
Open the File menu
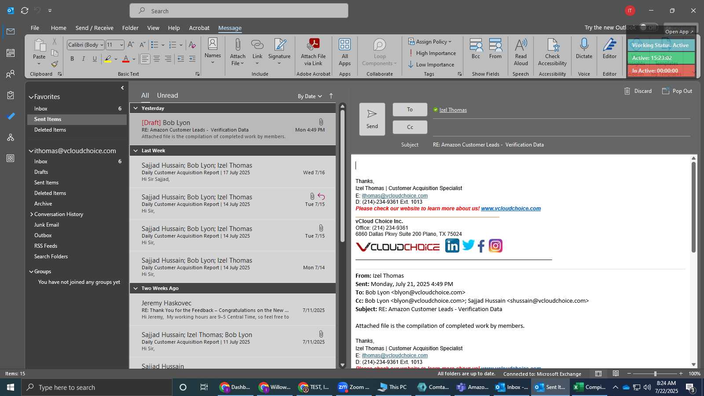(x=35, y=28)
